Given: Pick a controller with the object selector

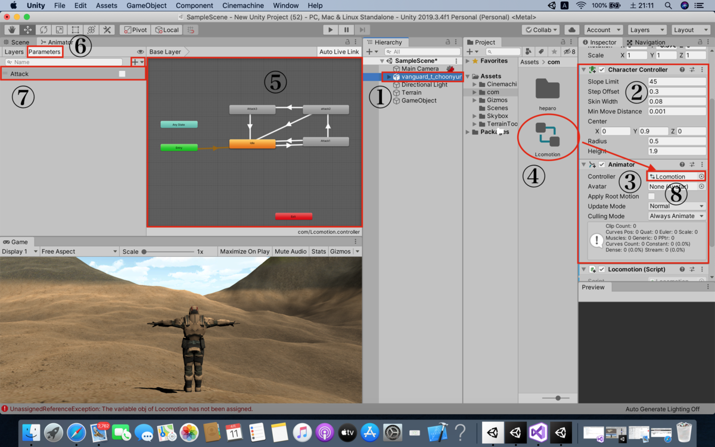Looking at the screenshot, I should [701, 176].
